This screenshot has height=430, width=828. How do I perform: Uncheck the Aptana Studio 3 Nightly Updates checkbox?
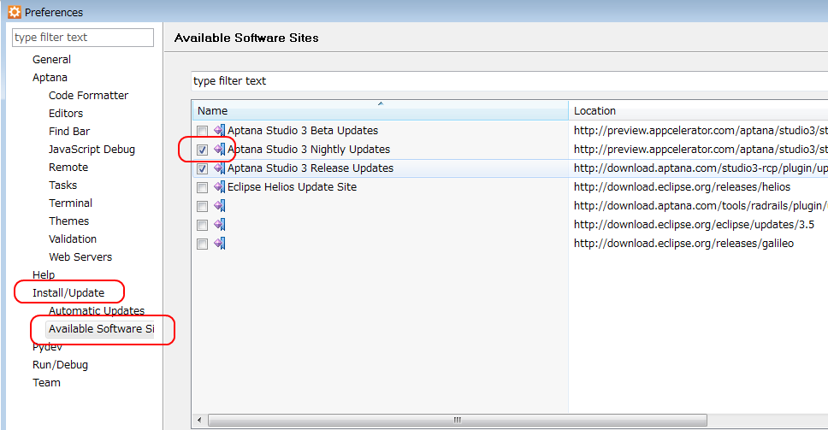202,150
